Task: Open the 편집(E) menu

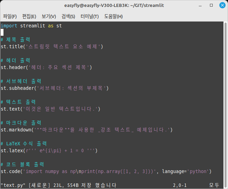Action: [29, 16]
